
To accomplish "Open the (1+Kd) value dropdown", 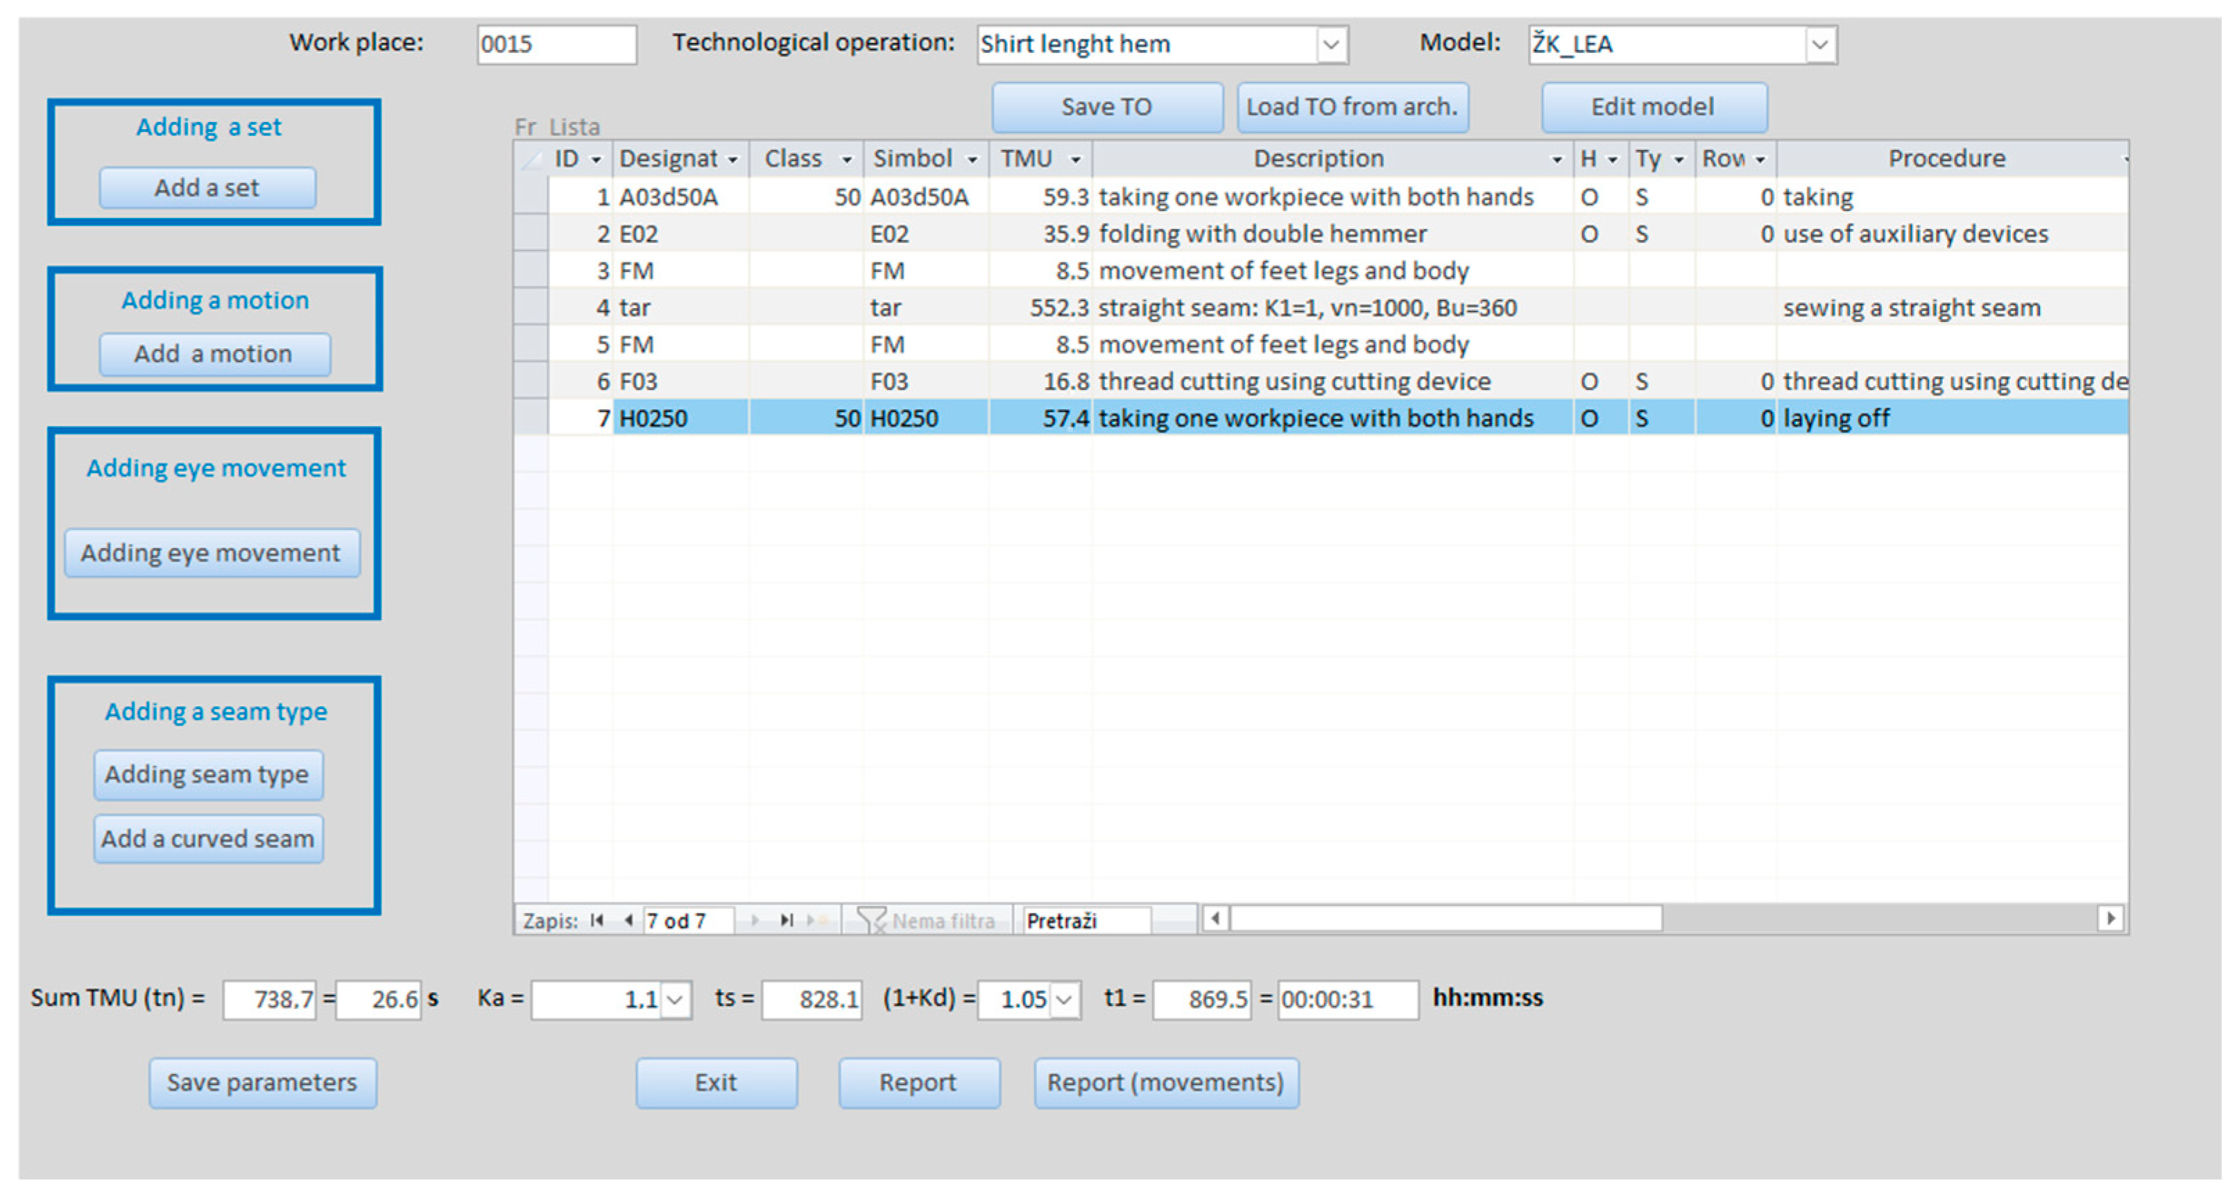I will [1064, 1000].
